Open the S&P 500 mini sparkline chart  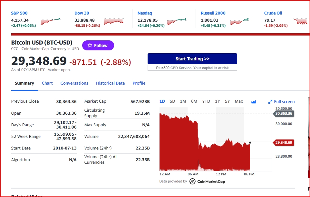click(51, 22)
